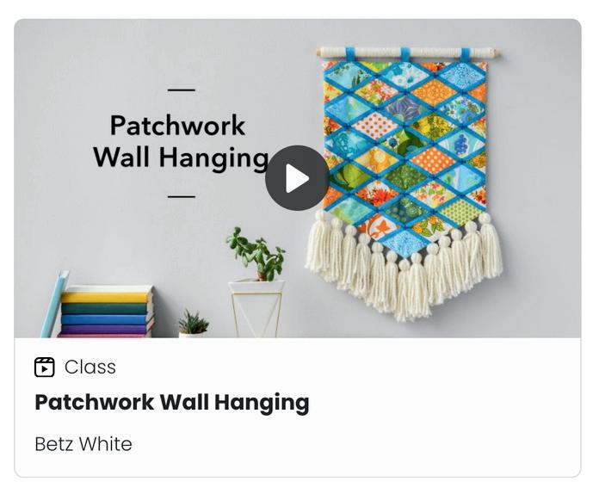Click the overlay Patchwork Wall Hanging thumbnail text
The height and width of the screenshot is (494, 599).
181,141
